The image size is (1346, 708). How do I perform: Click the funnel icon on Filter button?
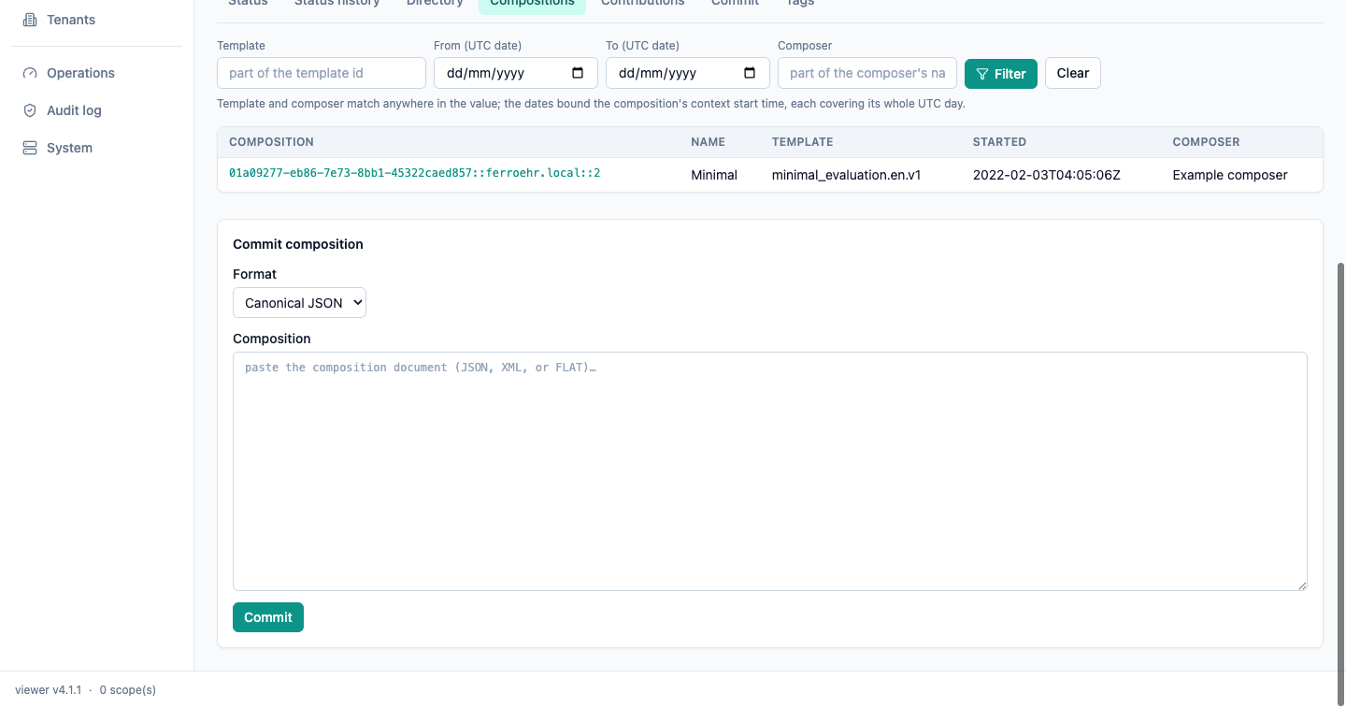[x=982, y=74]
